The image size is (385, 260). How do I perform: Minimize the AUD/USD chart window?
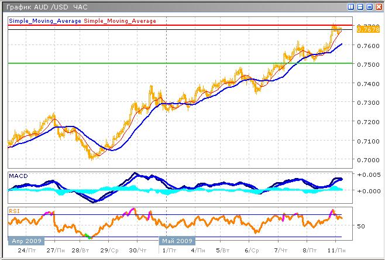(360, 7)
